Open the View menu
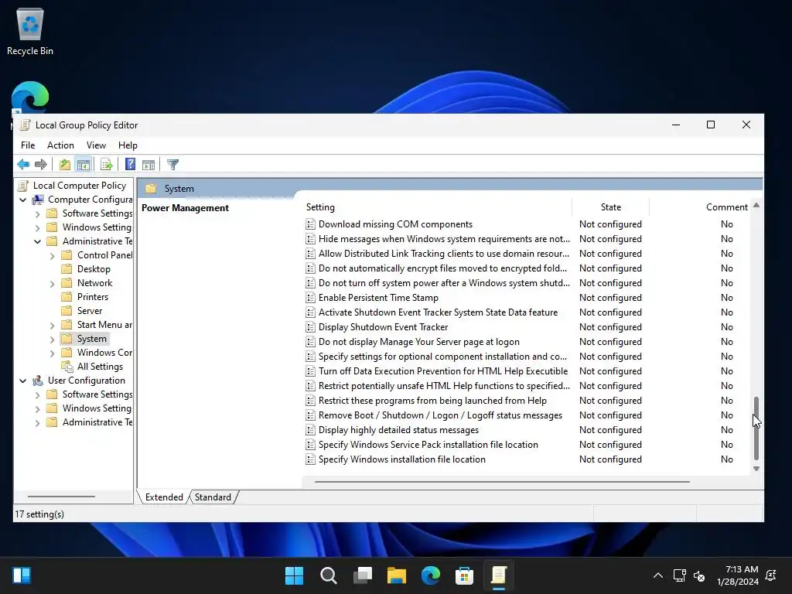This screenshot has width=792, height=594. [96, 145]
